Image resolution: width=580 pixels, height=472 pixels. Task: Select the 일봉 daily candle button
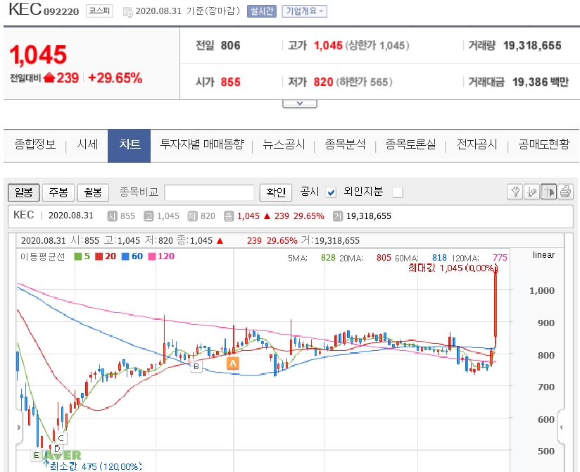click(24, 192)
